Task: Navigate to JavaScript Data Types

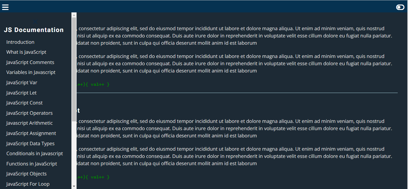Action: [x=30, y=143]
